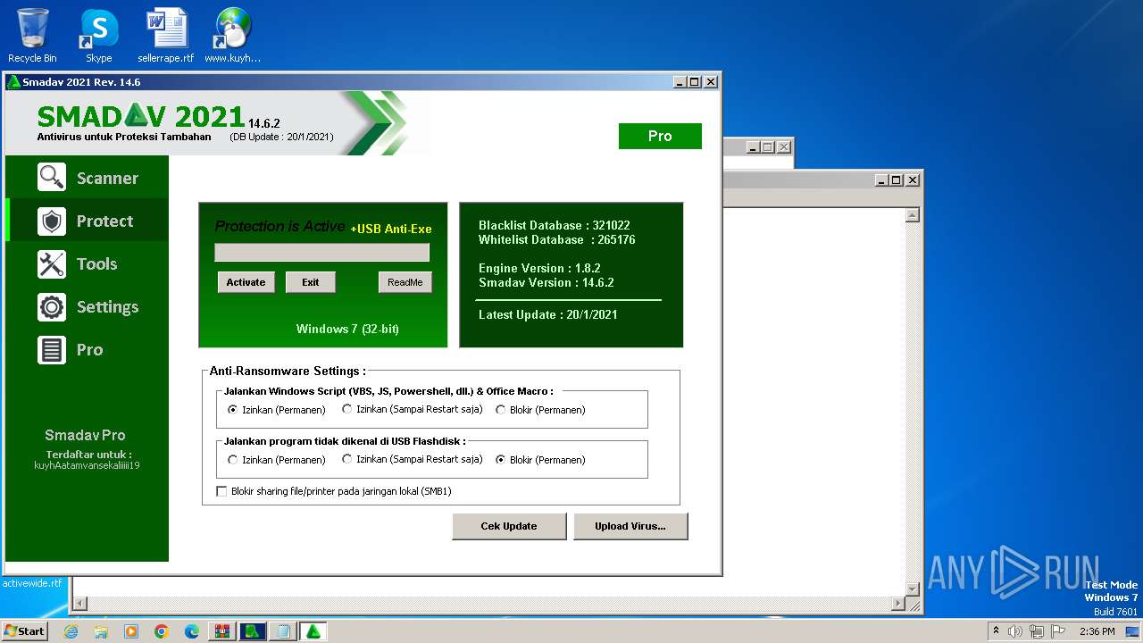Open the Settings tab label

coord(107,306)
